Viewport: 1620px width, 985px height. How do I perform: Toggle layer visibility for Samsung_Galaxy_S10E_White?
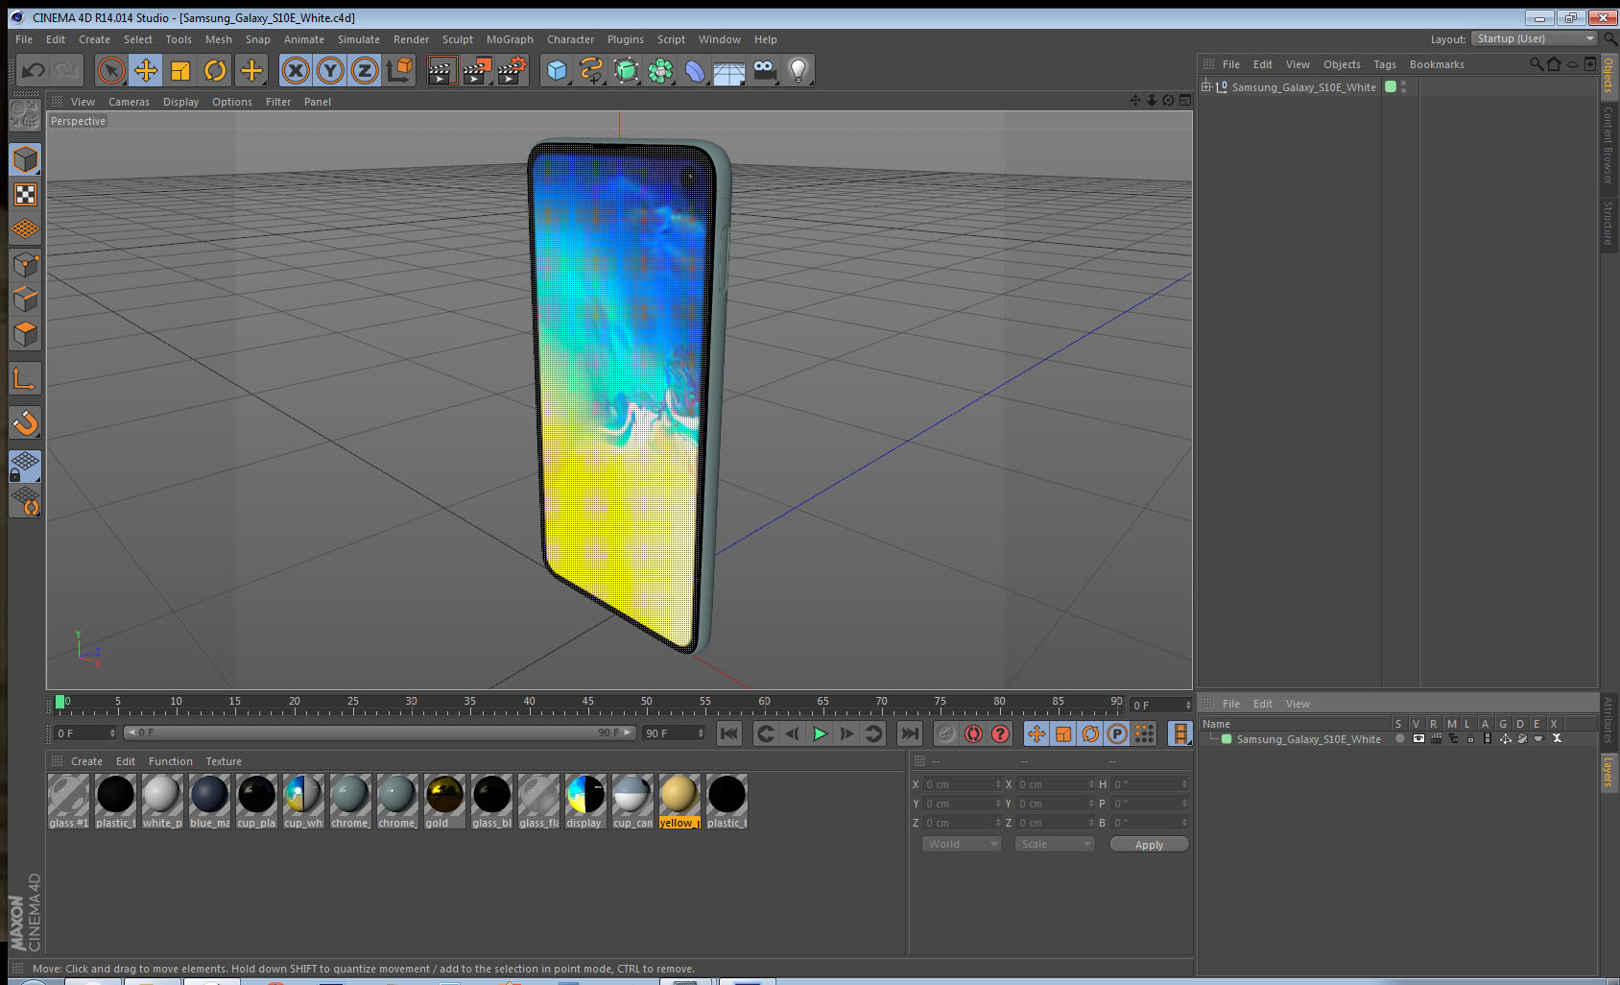pyautogui.click(x=1418, y=739)
